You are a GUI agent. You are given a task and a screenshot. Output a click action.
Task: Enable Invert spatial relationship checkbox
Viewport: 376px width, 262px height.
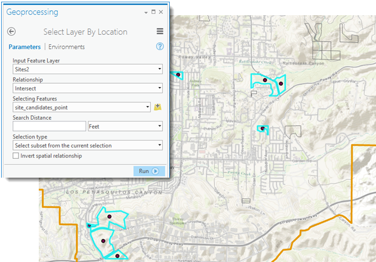pyautogui.click(x=16, y=156)
